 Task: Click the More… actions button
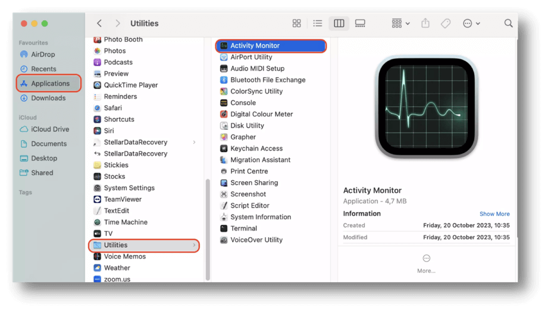pyautogui.click(x=426, y=263)
